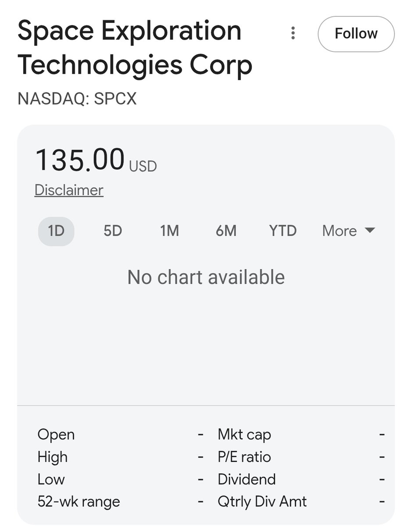Click the NASDAQ: SPCX ticker text
The image size is (412, 526).
[x=77, y=99]
